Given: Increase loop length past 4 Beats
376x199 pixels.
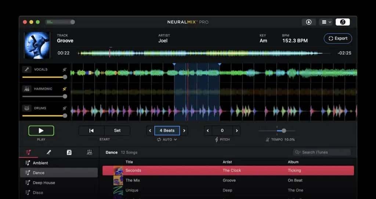Looking at the screenshot, I should pos(184,131).
